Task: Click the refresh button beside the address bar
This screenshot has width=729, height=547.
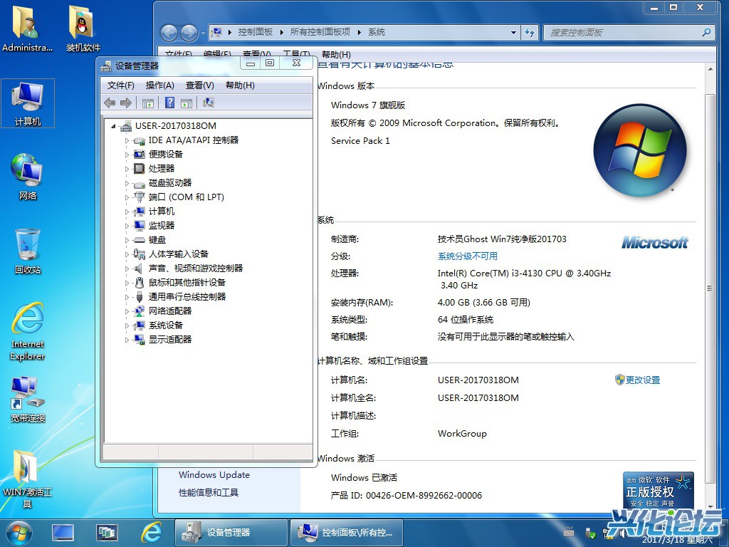Action: coord(530,33)
